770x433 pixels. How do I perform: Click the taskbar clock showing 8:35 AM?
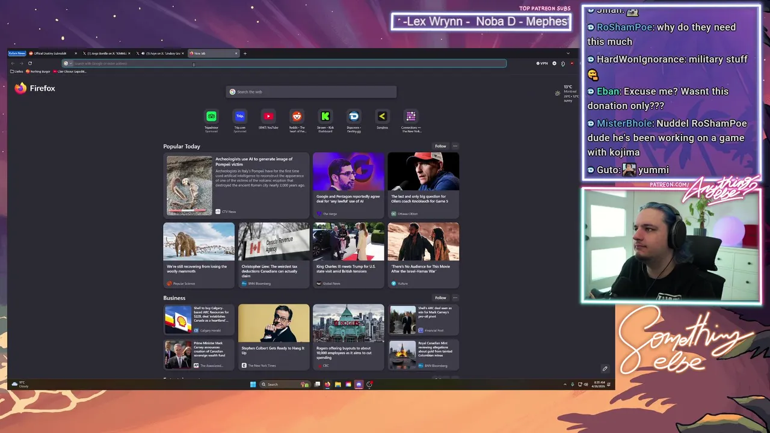point(599,384)
